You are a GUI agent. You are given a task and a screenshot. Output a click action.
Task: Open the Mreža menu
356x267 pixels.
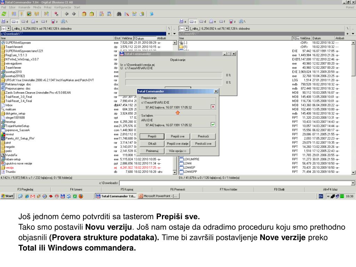(x=37, y=7)
